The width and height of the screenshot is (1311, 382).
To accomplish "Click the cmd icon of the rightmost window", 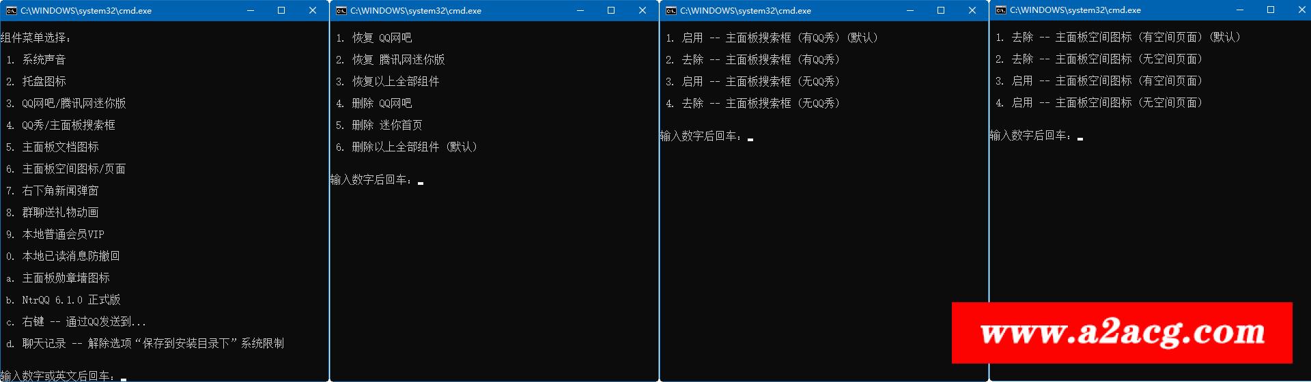I will pyautogui.click(x=1000, y=10).
